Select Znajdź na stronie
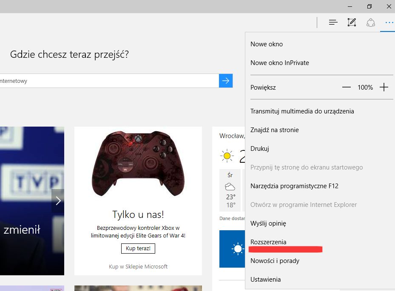The height and width of the screenshot is (291, 395). (275, 130)
